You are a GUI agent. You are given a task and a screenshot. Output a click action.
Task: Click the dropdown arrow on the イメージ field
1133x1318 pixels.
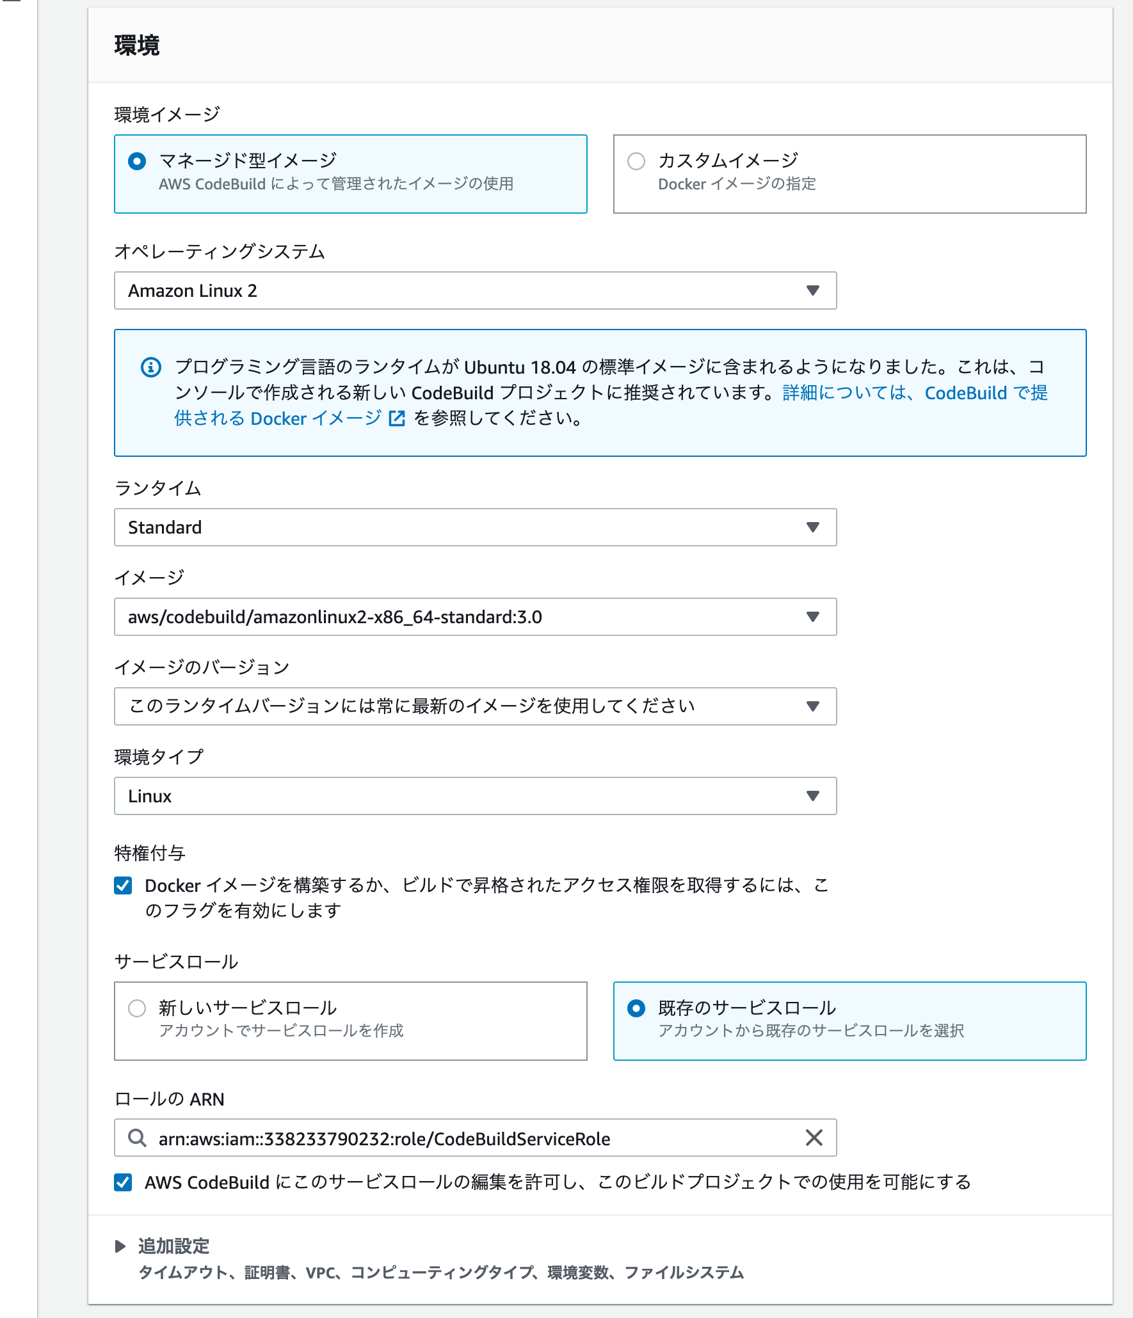[812, 617]
